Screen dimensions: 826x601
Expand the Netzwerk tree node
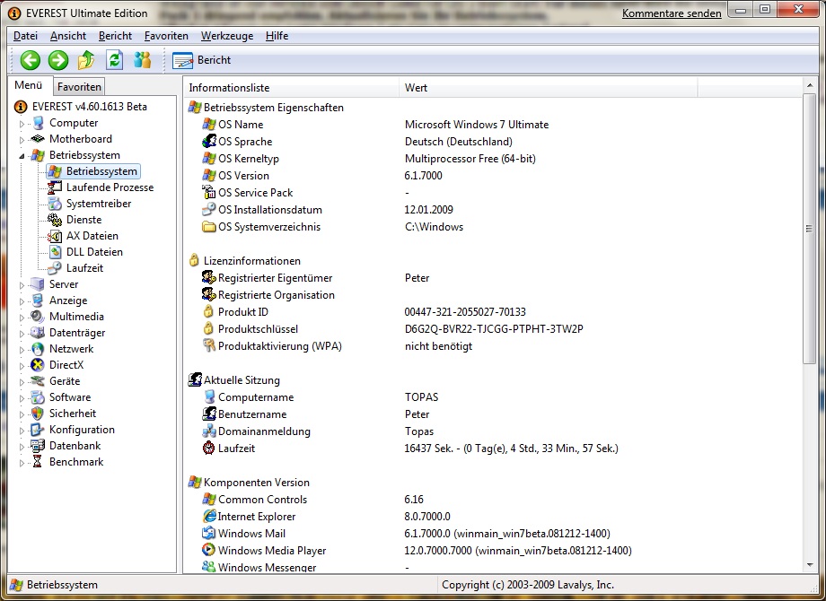(x=22, y=350)
